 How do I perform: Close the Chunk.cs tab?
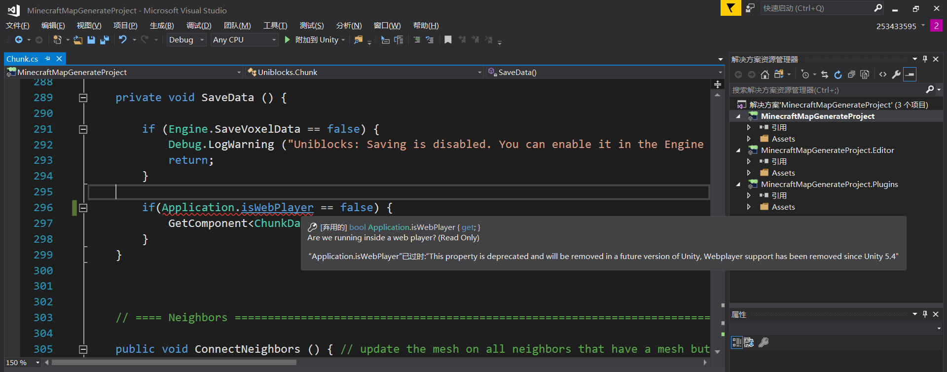[59, 59]
